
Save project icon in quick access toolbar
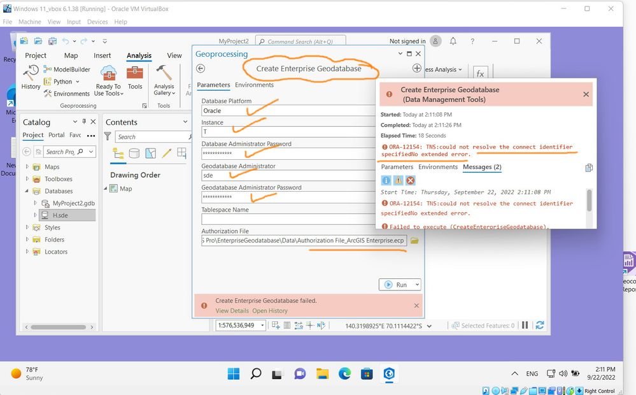(x=52, y=41)
